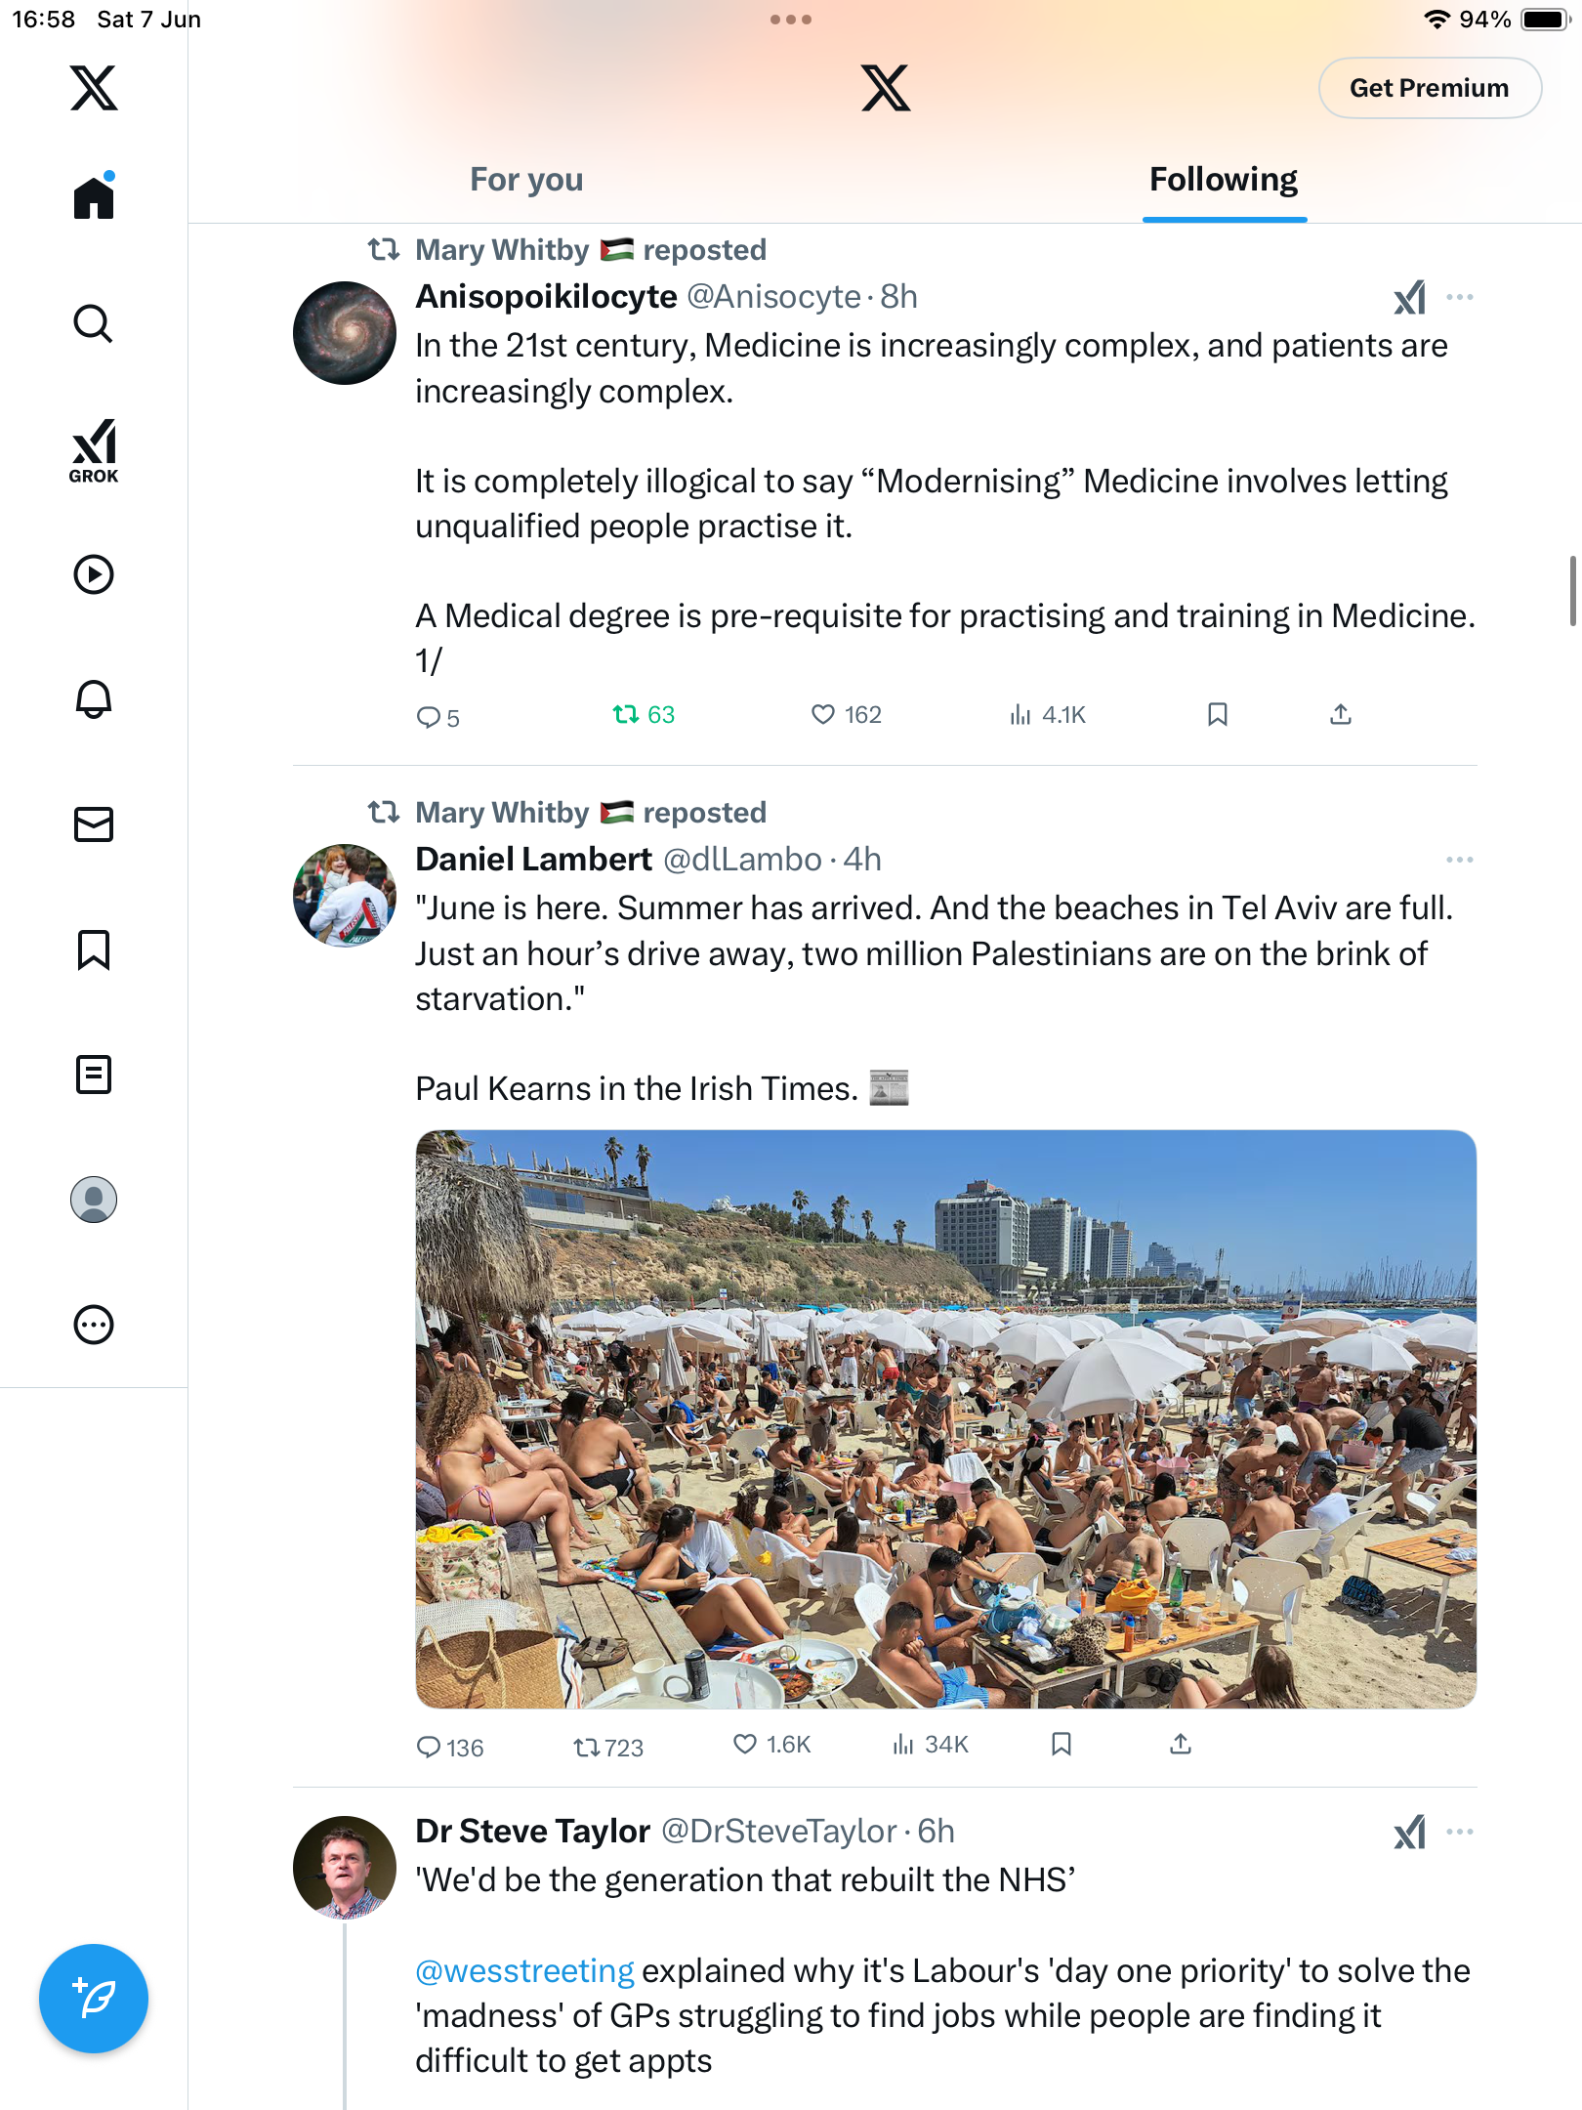Open the @wesstreeting mention link
The height and width of the screenshot is (2110, 1582).
click(524, 1971)
